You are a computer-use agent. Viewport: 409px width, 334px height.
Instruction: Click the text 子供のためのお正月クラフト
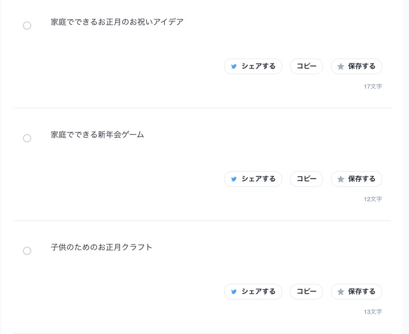101,247
